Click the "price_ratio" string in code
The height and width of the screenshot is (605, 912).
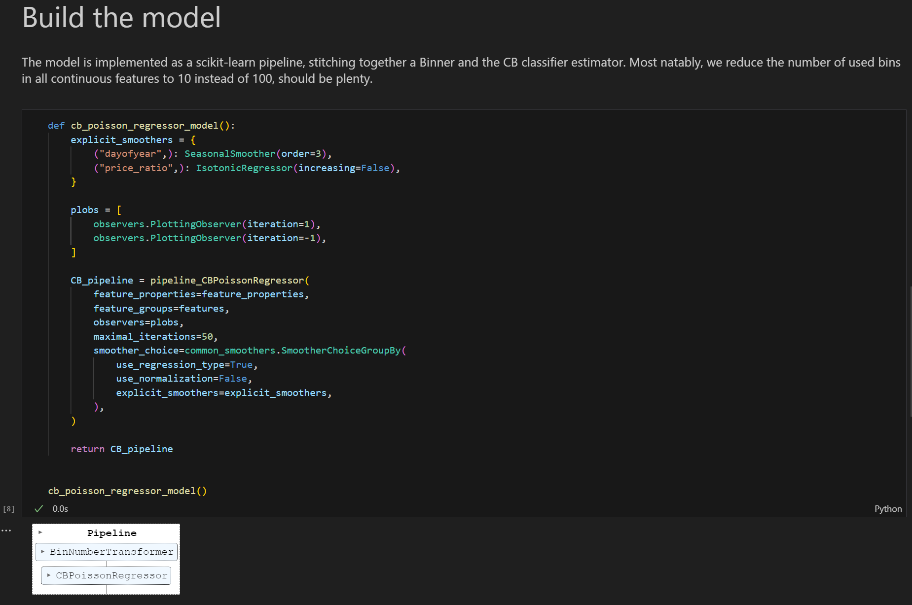pos(136,168)
